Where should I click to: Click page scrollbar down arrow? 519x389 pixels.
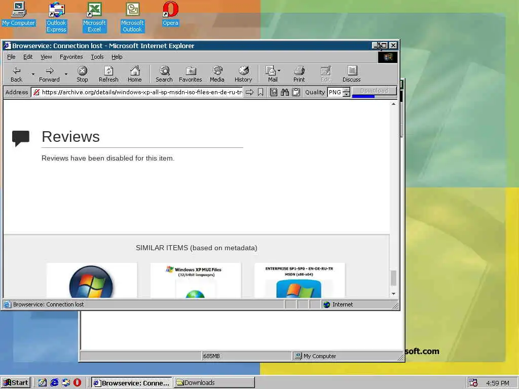click(x=393, y=294)
